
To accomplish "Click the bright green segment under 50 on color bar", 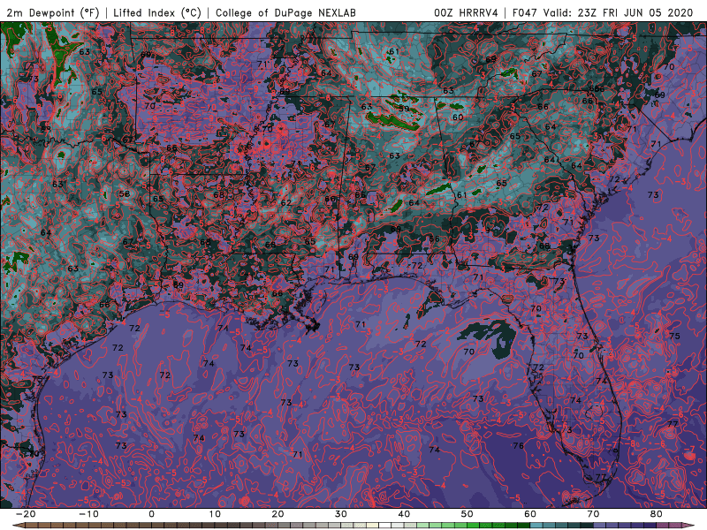I will tap(474, 526).
